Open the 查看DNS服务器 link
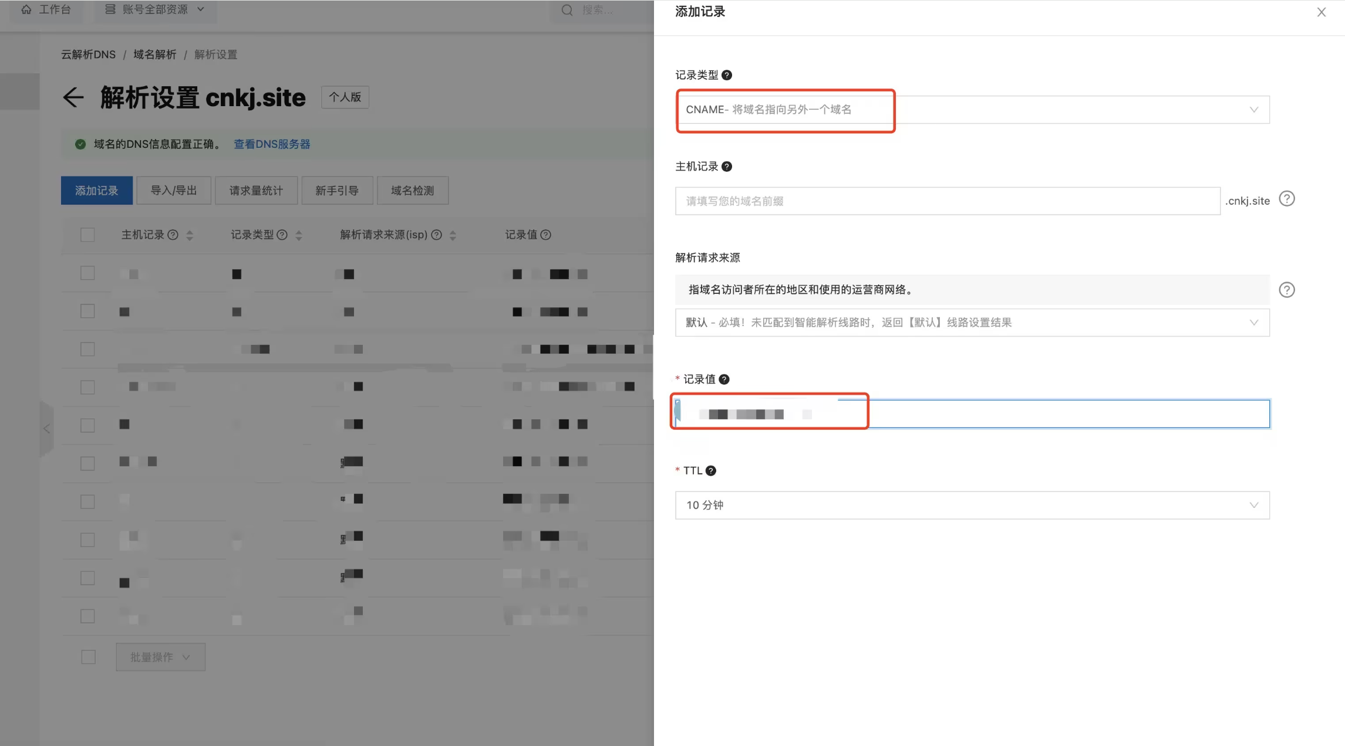The width and height of the screenshot is (1345, 746). [272, 144]
